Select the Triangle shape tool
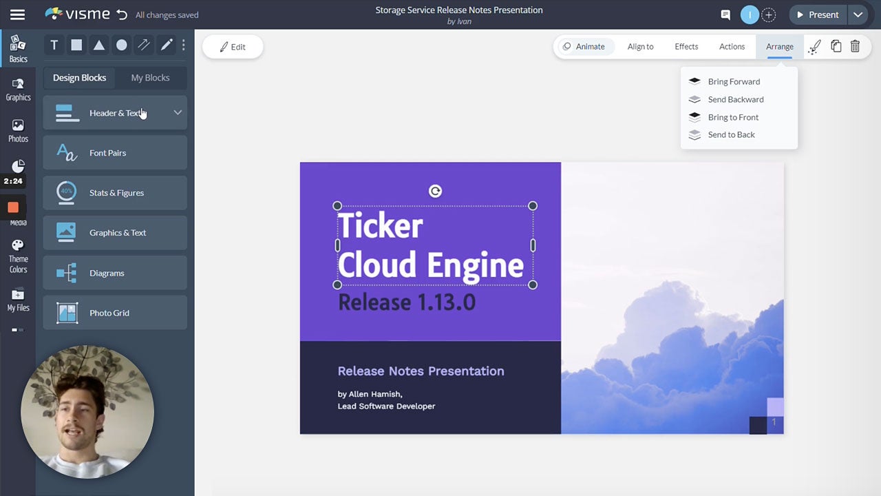 coord(99,45)
